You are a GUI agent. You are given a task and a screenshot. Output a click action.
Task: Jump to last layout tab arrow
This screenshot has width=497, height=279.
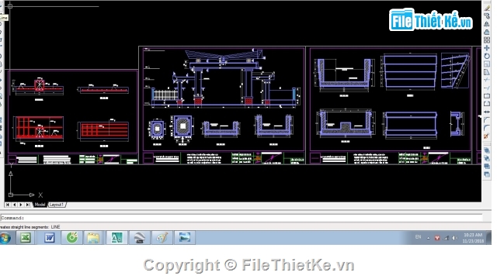(28, 205)
